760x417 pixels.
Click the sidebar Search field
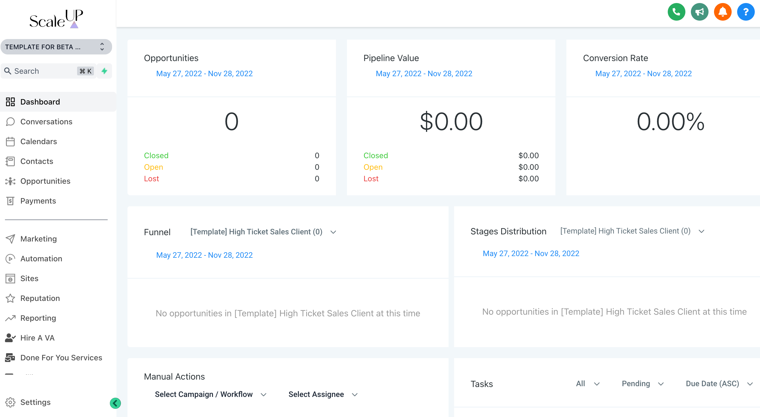click(49, 71)
